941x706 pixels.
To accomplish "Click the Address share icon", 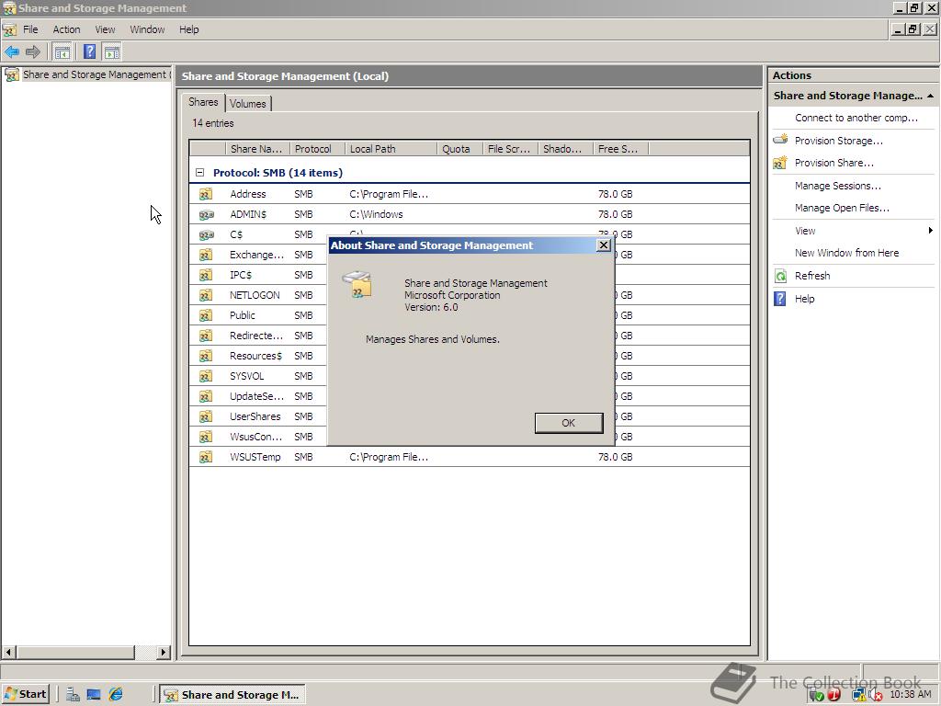I will [206, 194].
